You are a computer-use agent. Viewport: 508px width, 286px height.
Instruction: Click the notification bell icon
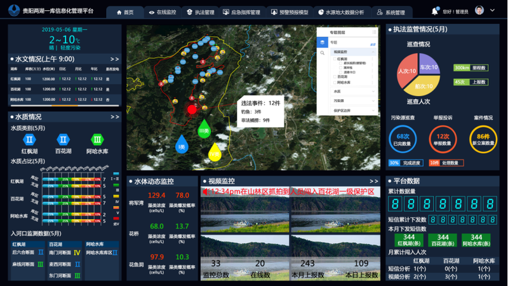pos(435,11)
